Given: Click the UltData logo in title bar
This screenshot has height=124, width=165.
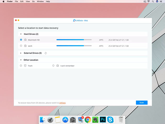Looking at the screenshot, I should point(74,20).
